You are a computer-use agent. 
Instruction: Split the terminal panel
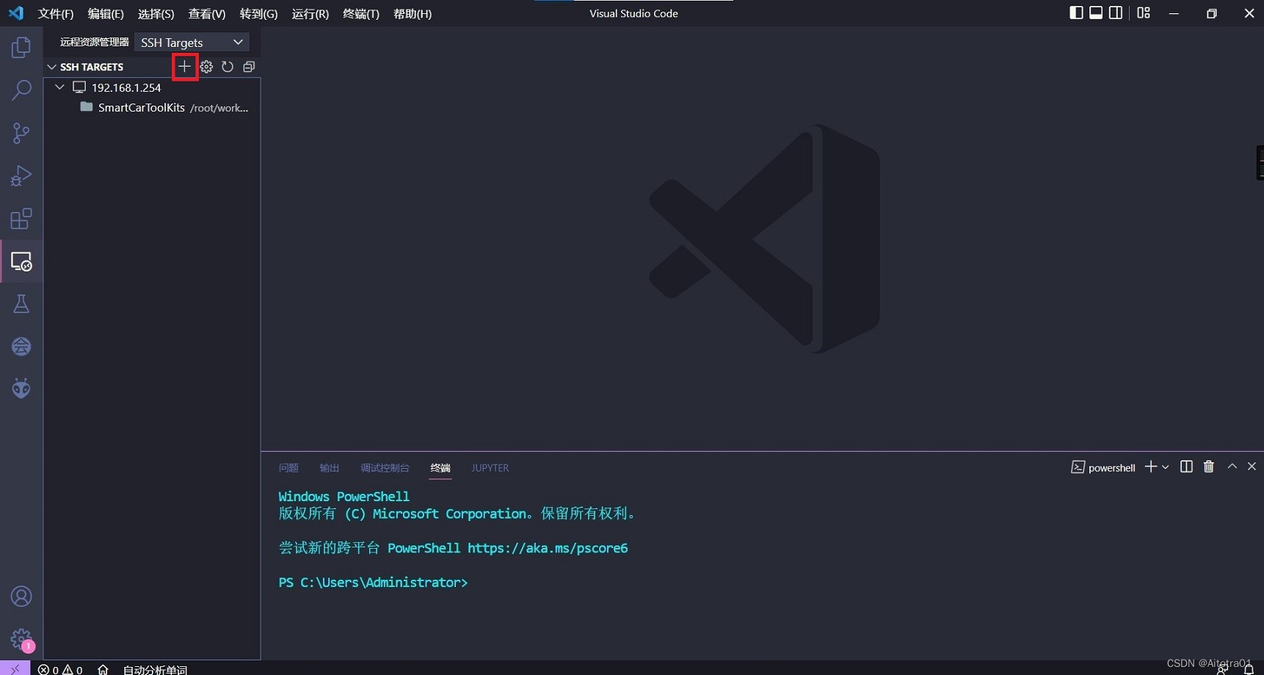pyautogui.click(x=1186, y=467)
